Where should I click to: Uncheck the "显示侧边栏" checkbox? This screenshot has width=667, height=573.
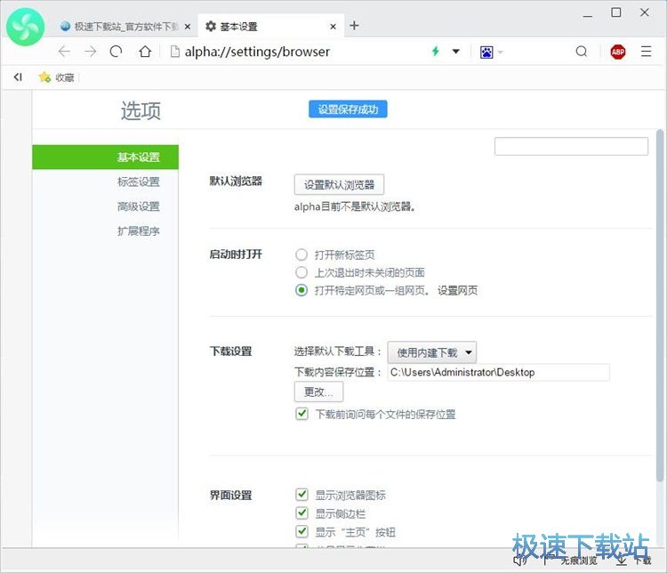coord(301,513)
